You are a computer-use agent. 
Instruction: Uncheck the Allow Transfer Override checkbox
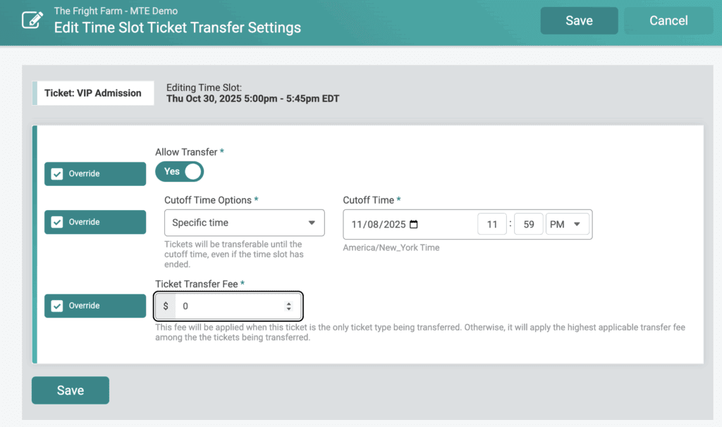pyautogui.click(x=58, y=174)
